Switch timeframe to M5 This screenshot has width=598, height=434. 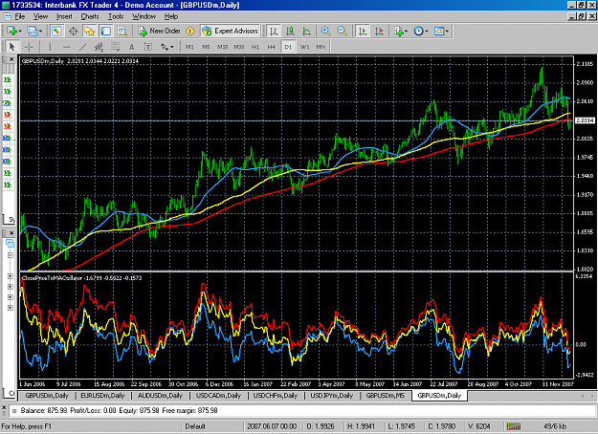pos(206,47)
